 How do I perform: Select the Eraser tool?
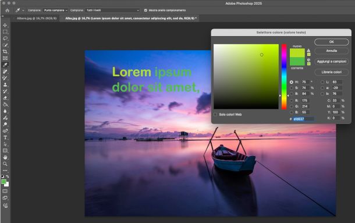pos(5,98)
